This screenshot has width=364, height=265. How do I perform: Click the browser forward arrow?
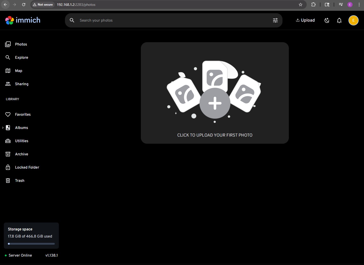pos(15,5)
